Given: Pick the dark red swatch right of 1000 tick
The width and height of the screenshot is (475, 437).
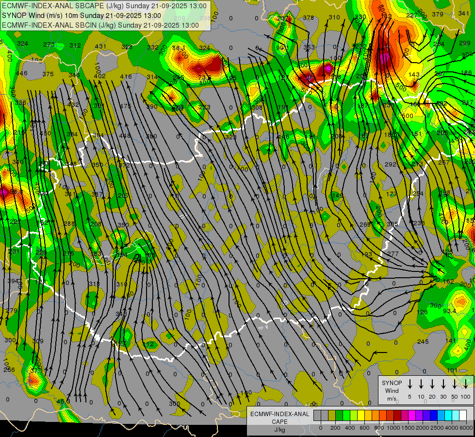Looking at the screenshot, I should pos(397,416).
